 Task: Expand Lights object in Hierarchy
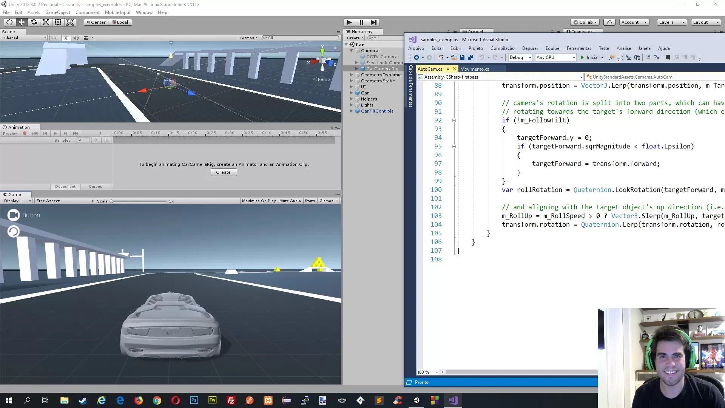352,105
